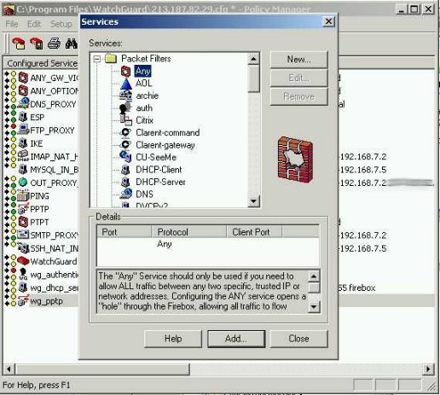Click the ESP service icon
The image size is (440, 395).
[23, 117]
